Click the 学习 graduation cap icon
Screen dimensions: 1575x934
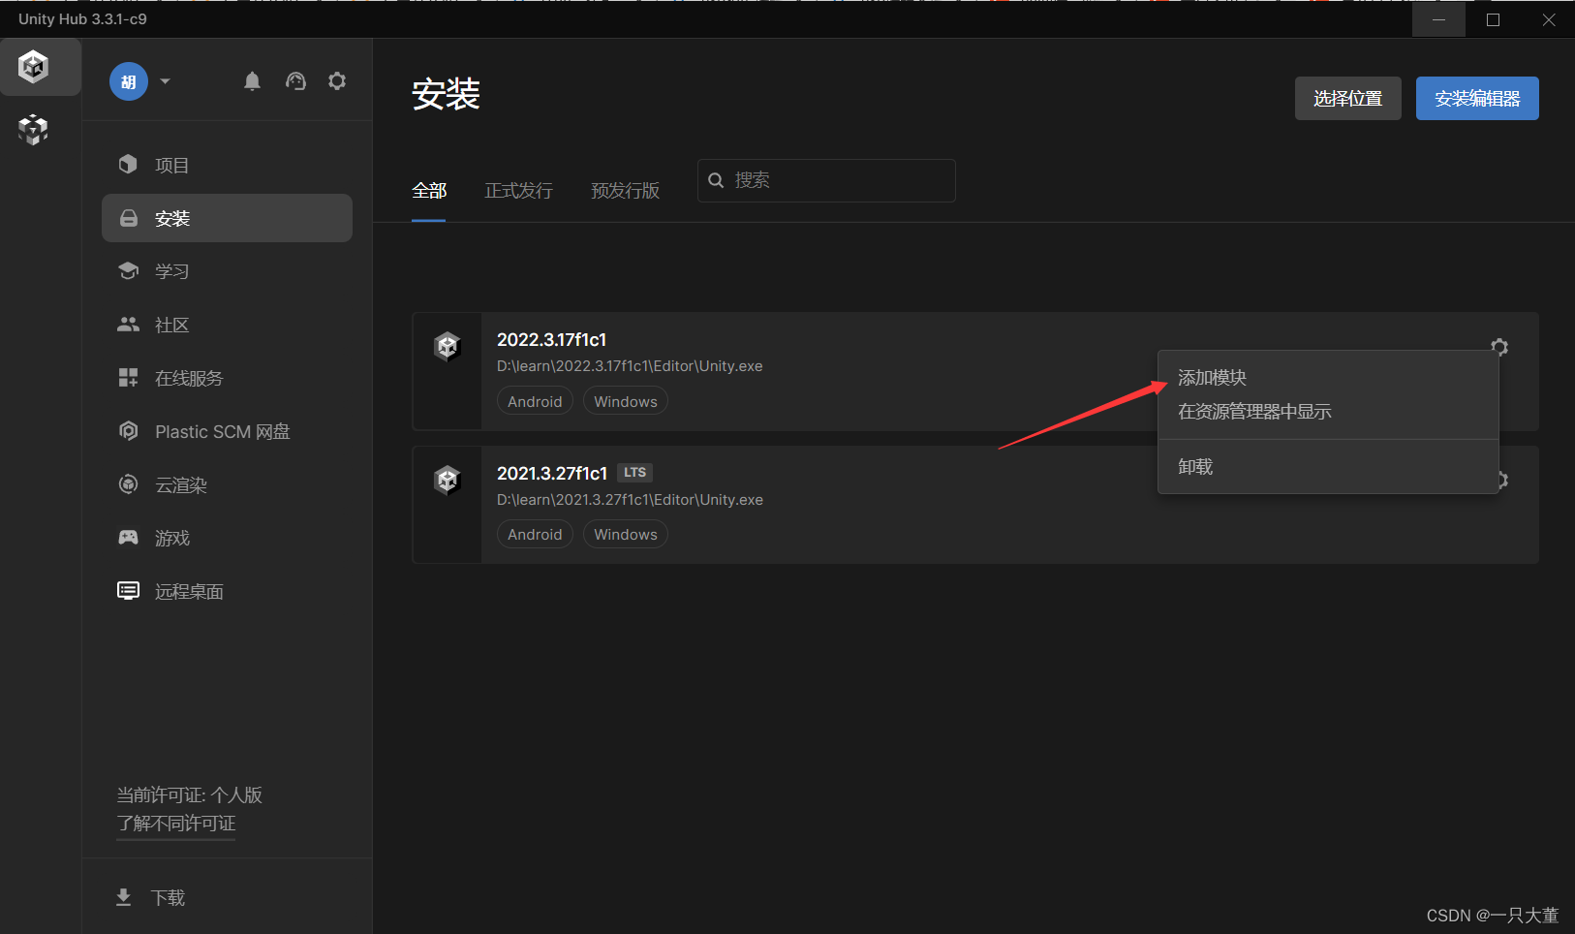pyautogui.click(x=128, y=270)
